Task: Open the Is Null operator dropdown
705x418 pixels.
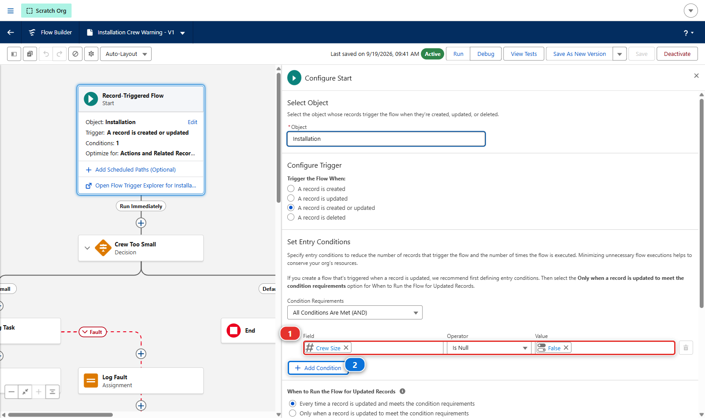Action: (489, 348)
